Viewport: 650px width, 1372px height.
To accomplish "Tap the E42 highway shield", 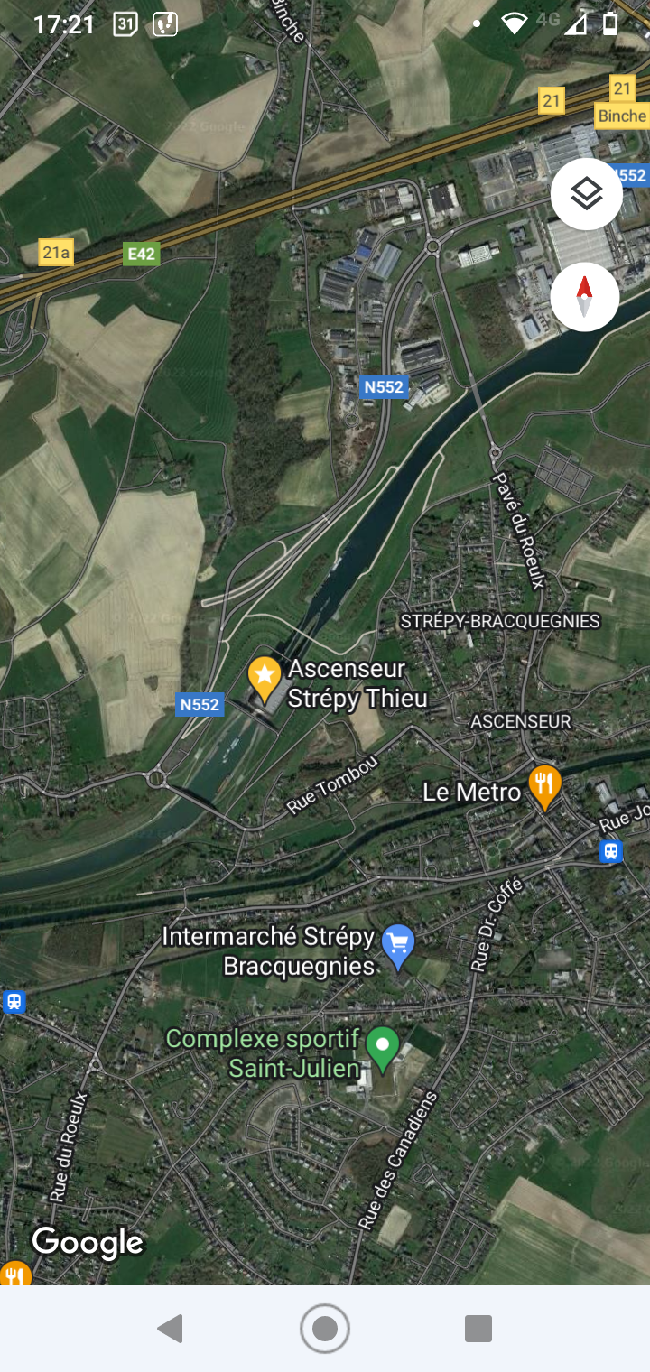I will [x=141, y=254].
